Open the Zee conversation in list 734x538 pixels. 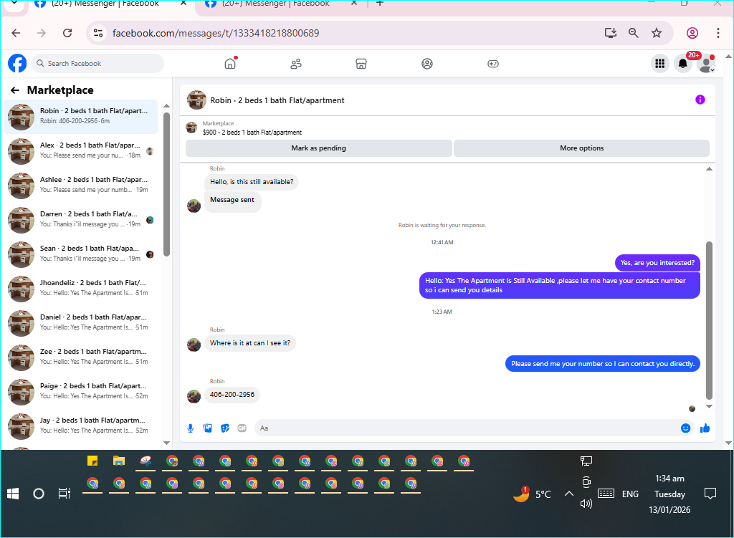[x=81, y=357]
